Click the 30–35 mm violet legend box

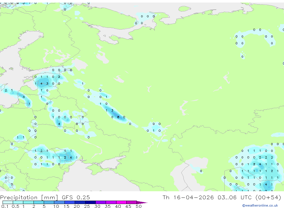click(x=101, y=202)
